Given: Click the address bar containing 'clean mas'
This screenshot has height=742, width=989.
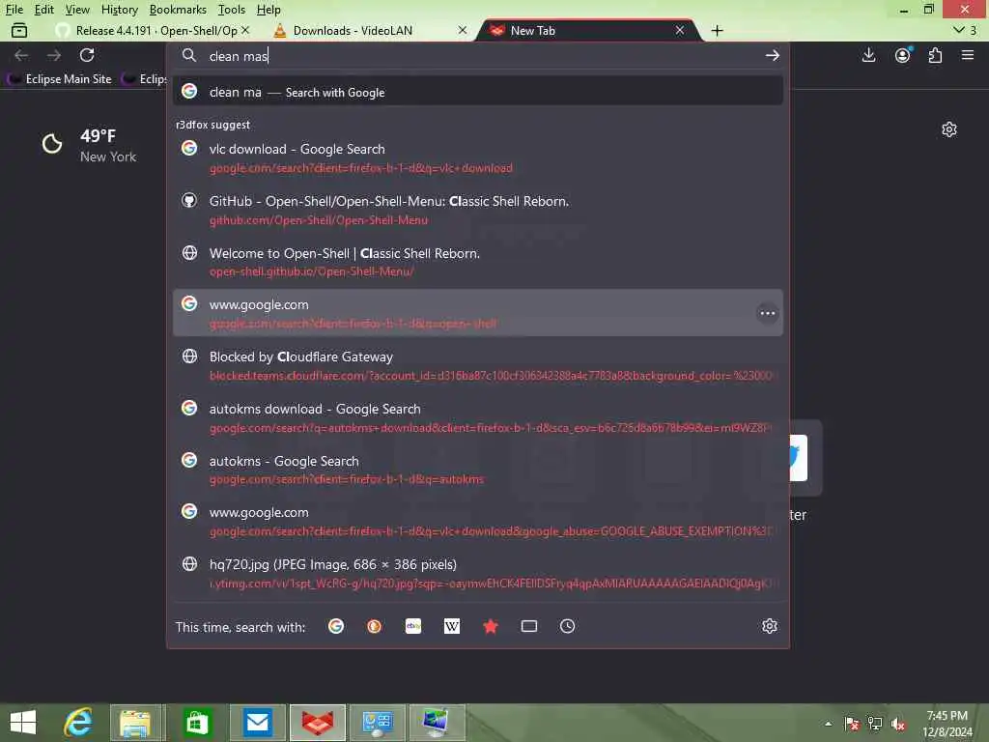Looking at the screenshot, I should click(x=477, y=55).
